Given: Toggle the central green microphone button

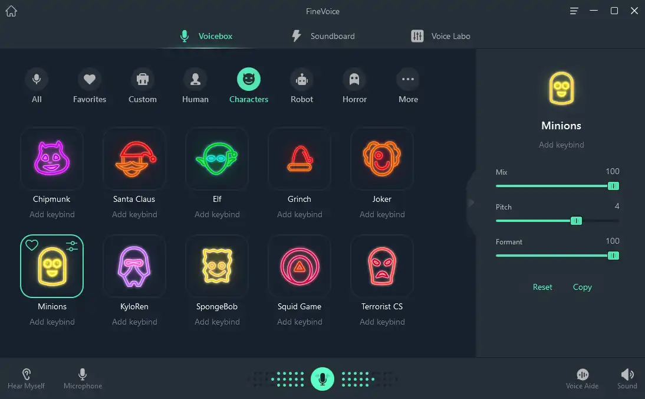Looking at the screenshot, I should pyautogui.click(x=322, y=379).
